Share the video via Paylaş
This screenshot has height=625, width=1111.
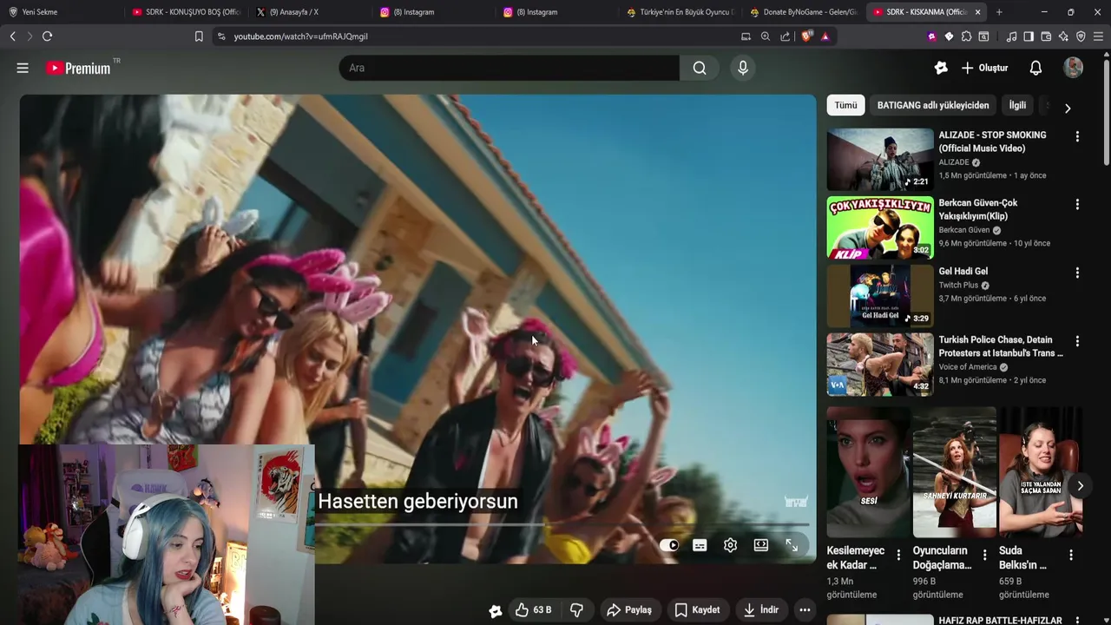[x=629, y=610]
